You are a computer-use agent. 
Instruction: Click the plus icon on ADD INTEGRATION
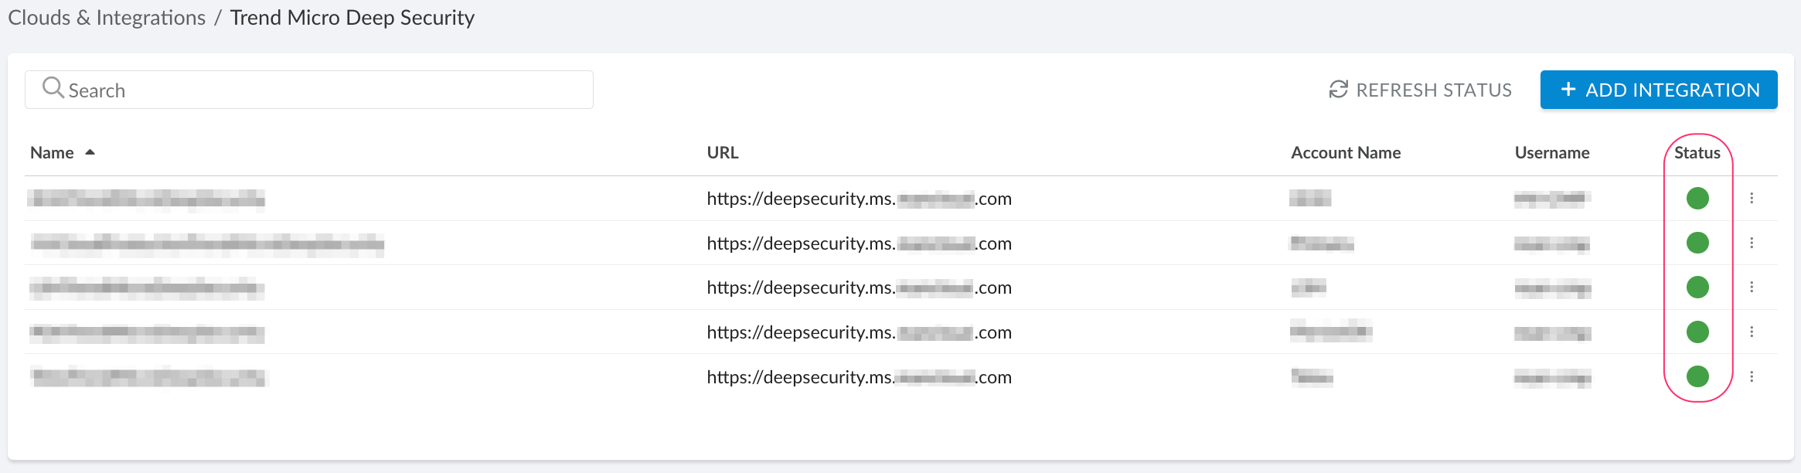point(1567,89)
